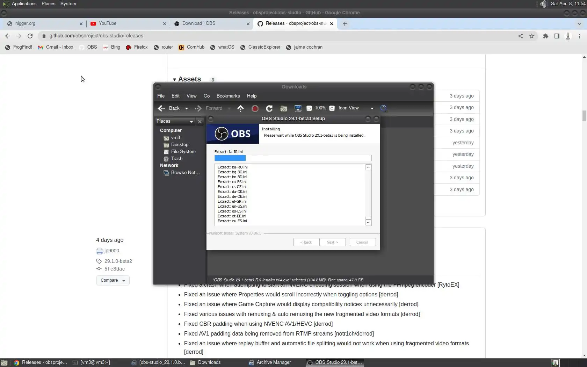Zoom out in Downloads file manager
The height and width of the screenshot is (367, 587).
point(309,108)
